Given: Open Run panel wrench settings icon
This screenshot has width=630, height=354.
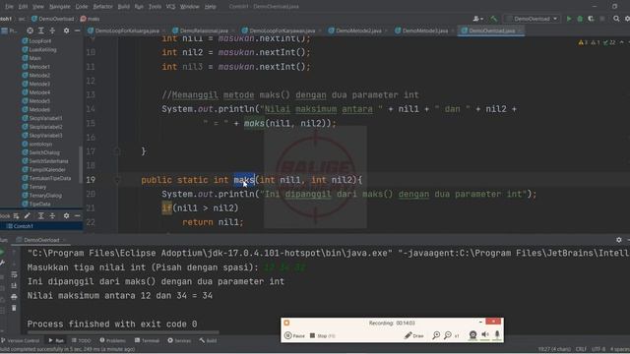Looking at the screenshot, I should point(2,263).
